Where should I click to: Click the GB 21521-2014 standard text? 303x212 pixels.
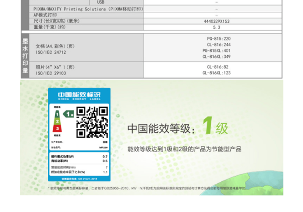click(x=79, y=178)
